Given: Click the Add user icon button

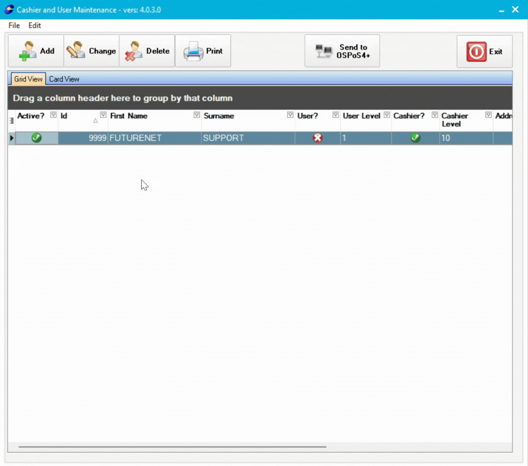Looking at the screenshot, I should [28, 51].
